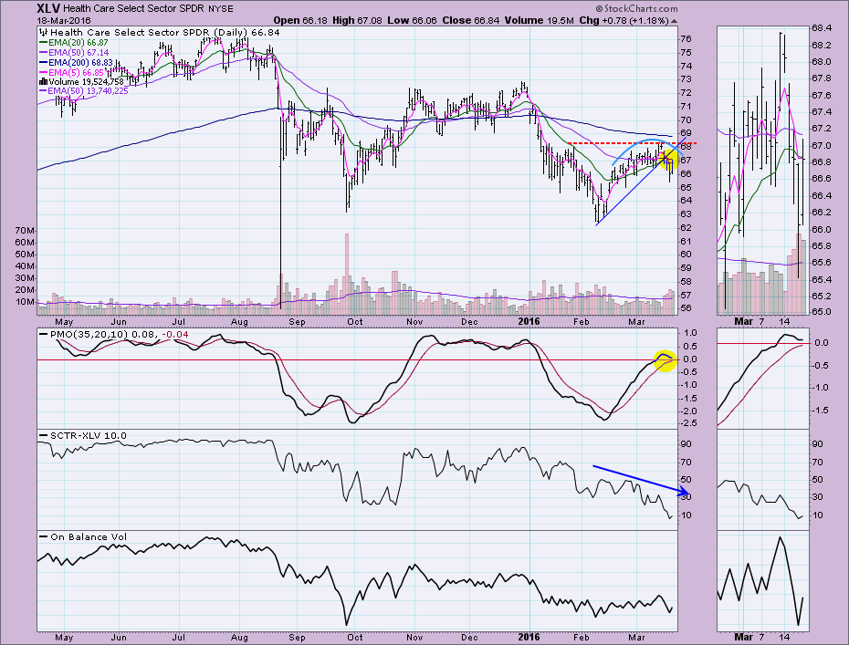This screenshot has height=645, width=849.
Task: Select the EMA(20) 66.87 legend entry
Action: click(x=78, y=42)
